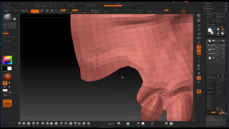Click Duplicate subtool button

coord(211,89)
